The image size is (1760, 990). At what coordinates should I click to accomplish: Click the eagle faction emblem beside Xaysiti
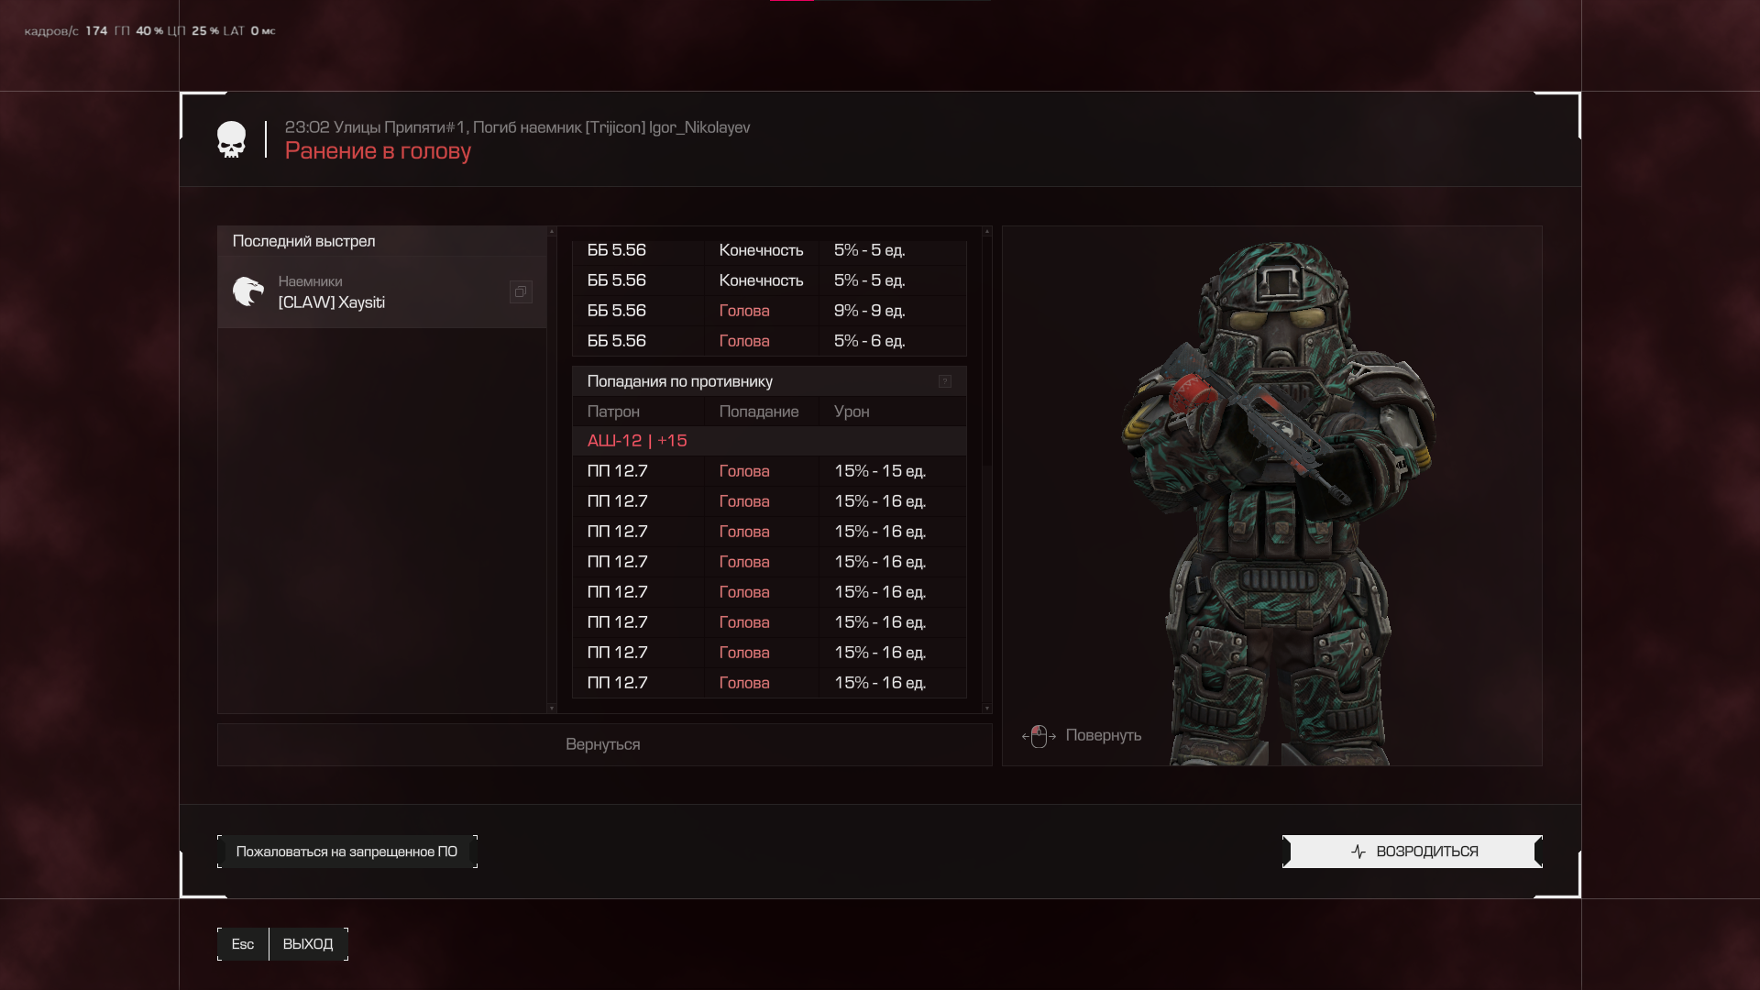tap(247, 291)
